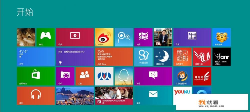The image size is (250, 112).
Task: Open the Youdao Dictionary (有道词典) tile
Action: 143,57
